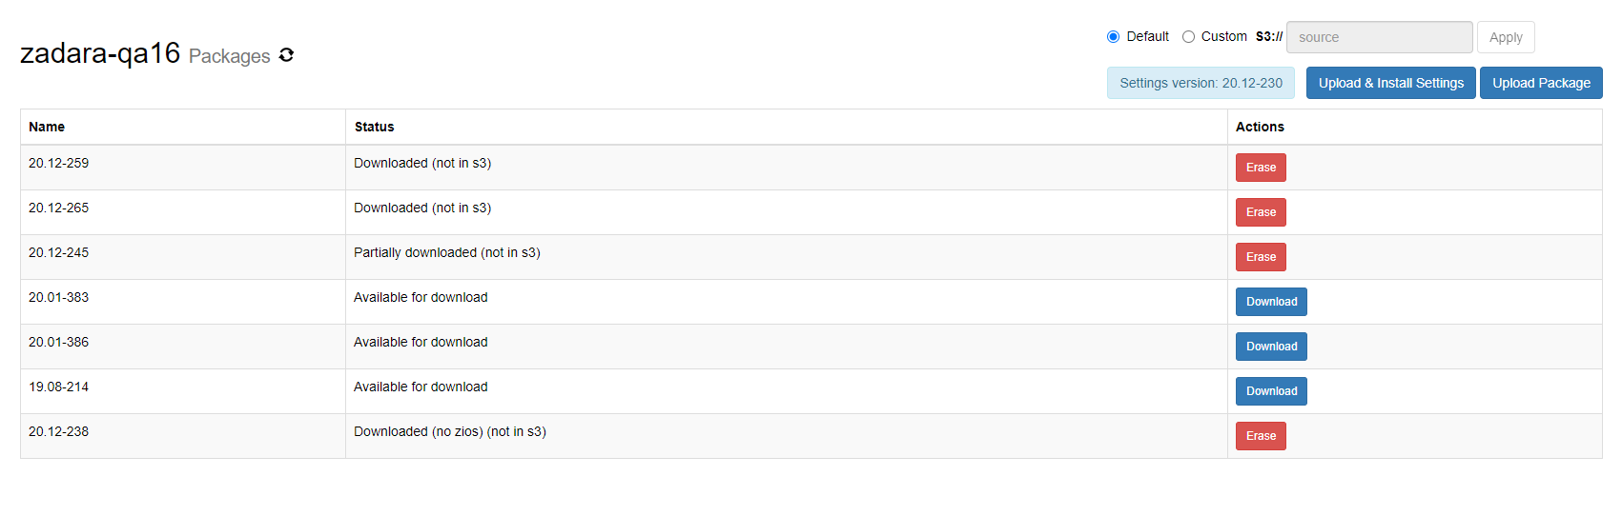Click Settings version 20.12-230 label

[1201, 83]
